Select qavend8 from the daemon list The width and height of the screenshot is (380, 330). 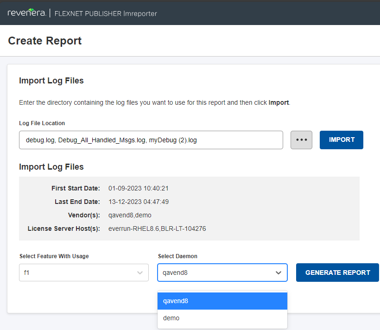(222, 301)
